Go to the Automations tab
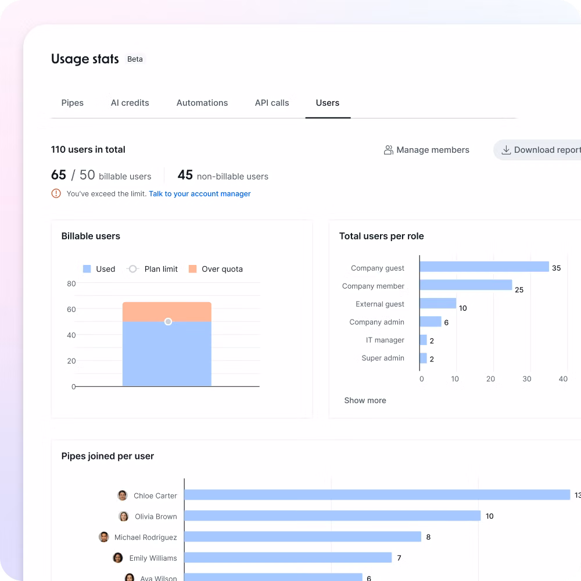 [202, 103]
